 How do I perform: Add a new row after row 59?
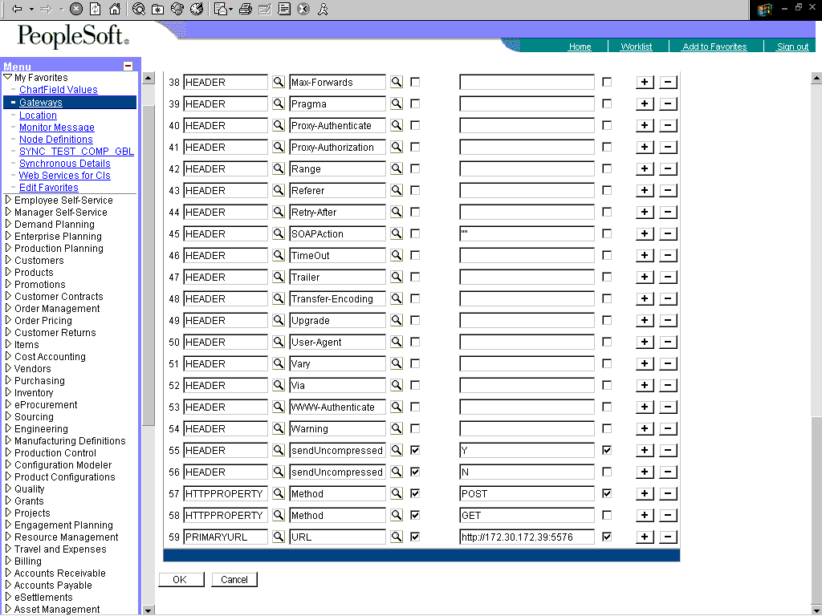click(x=645, y=536)
